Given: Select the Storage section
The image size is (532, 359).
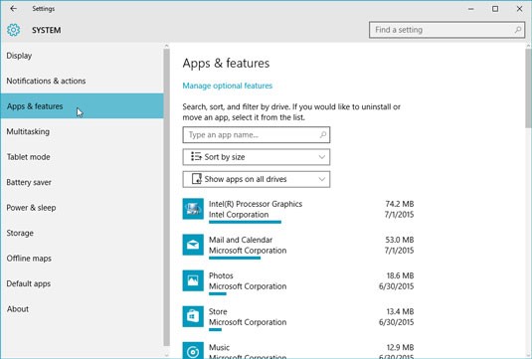Looking at the screenshot, I should click(x=20, y=233).
